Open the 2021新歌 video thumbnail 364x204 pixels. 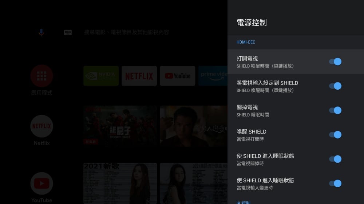tap(120, 183)
